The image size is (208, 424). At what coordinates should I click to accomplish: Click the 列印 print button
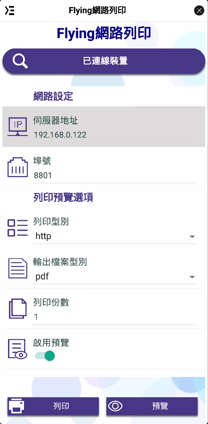point(53,406)
